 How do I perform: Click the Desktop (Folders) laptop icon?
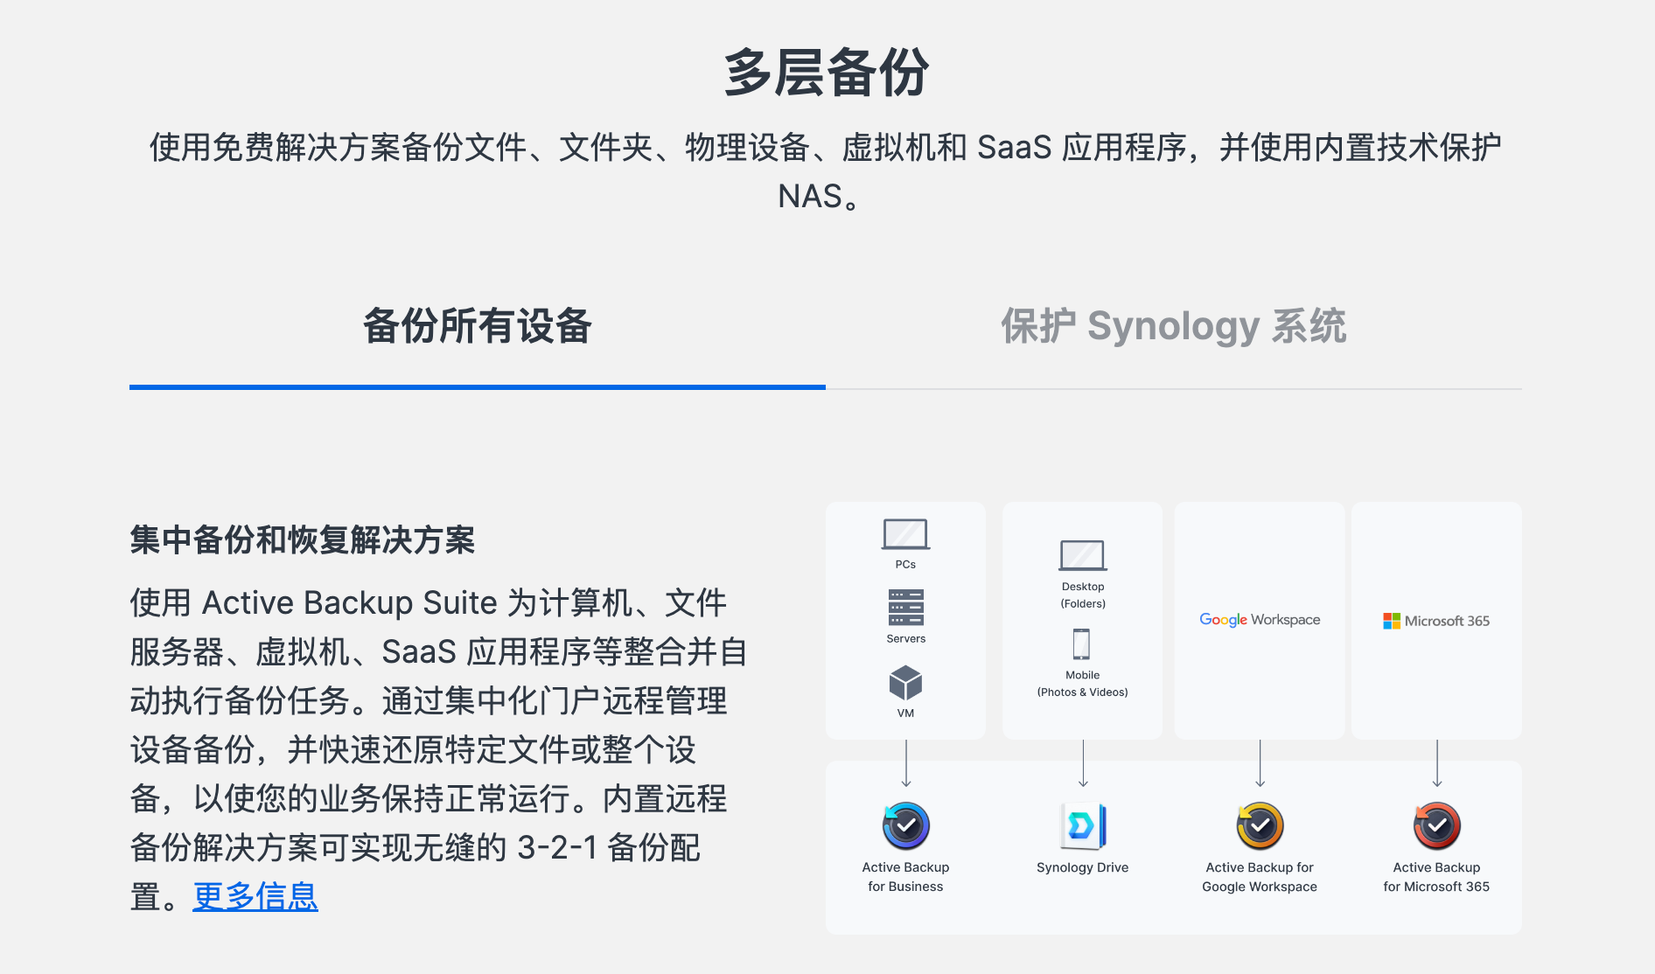click(x=1082, y=556)
